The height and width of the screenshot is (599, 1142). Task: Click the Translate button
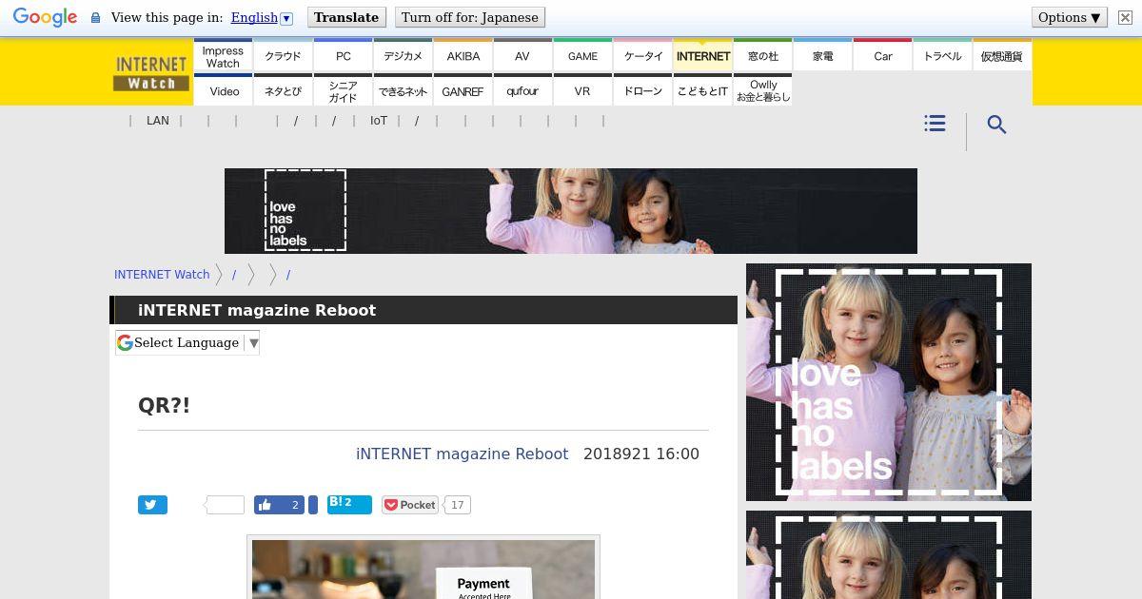coord(346,17)
